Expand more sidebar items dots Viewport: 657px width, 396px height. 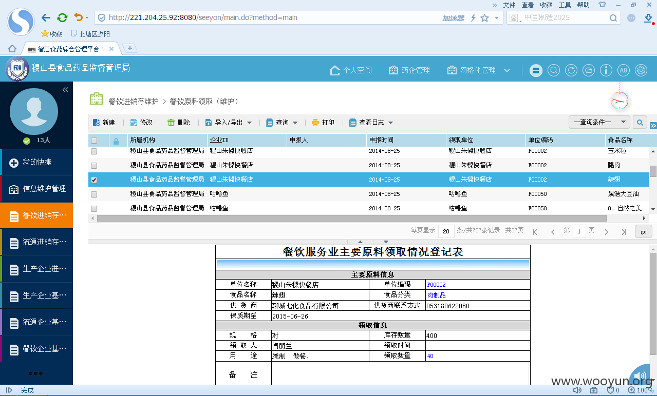tap(36, 373)
